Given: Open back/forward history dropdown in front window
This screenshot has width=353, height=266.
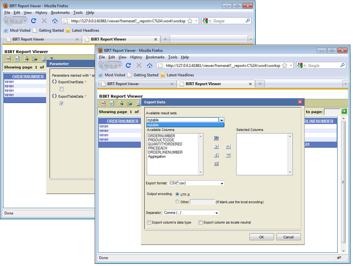Looking at the screenshot, I should tap(120, 65).
